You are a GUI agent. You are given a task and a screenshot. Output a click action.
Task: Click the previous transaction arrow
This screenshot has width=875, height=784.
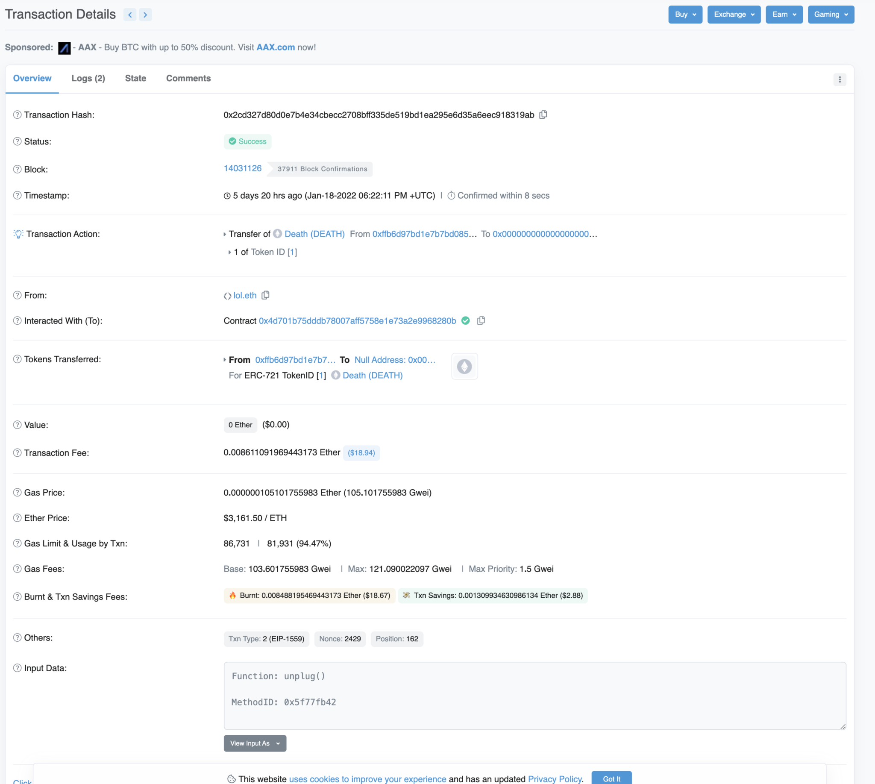point(130,15)
